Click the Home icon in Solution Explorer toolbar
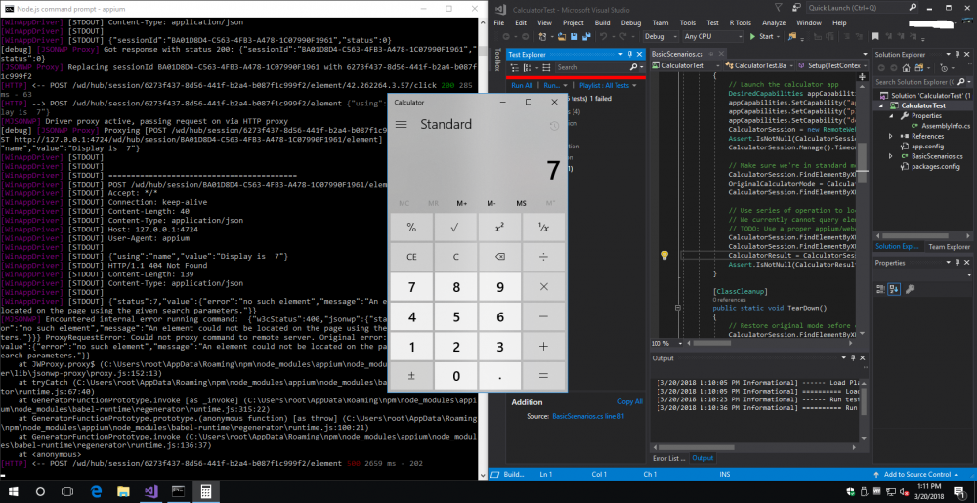Screen dimensions: 977x503 click(x=906, y=67)
